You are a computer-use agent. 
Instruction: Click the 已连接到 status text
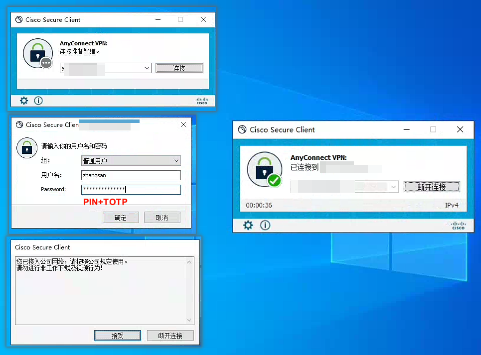[x=305, y=167]
